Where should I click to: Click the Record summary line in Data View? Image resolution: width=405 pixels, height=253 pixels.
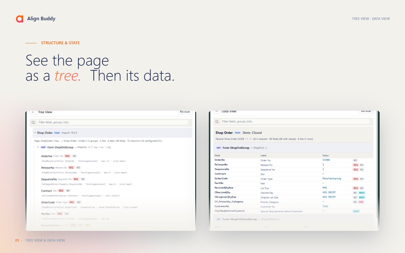coord(265,139)
